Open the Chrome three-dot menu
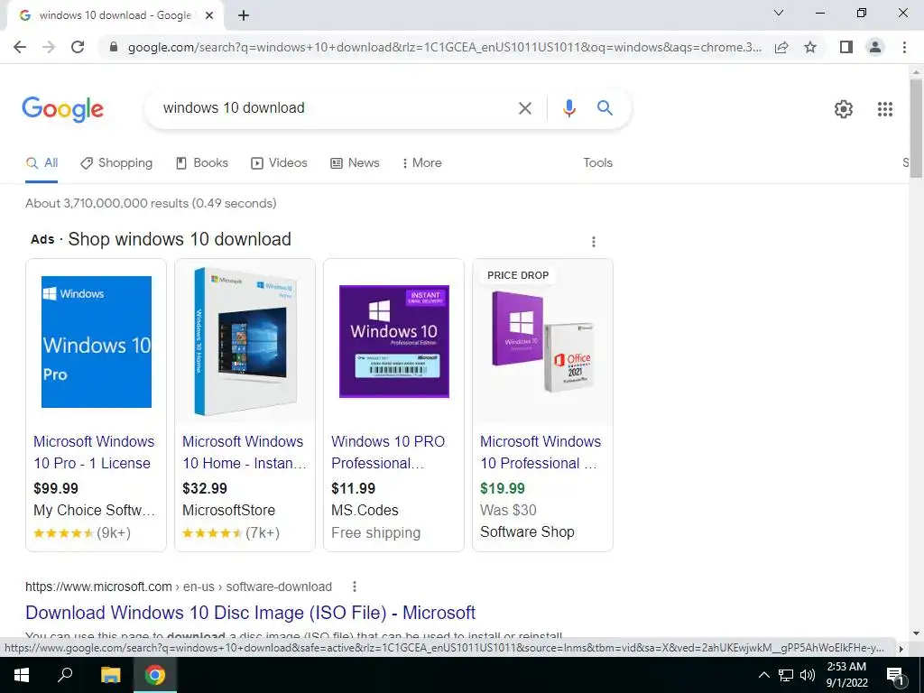Screen dimensions: 924x693 (904, 47)
